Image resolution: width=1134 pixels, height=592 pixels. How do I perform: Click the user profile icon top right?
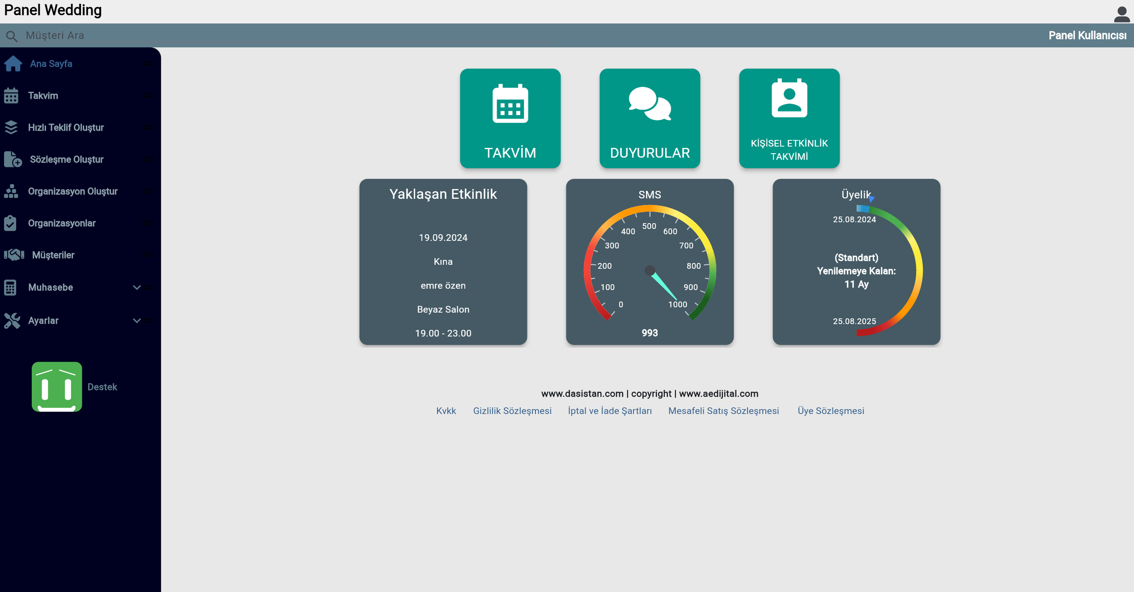coord(1121,14)
